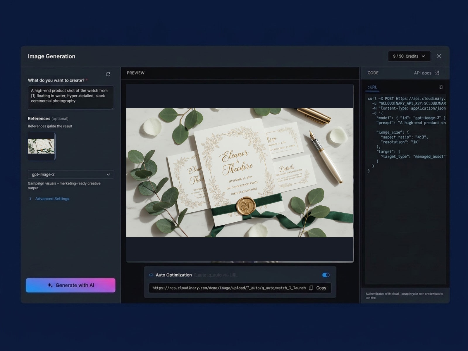This screenshot has width=468, height=351.
Task: Click Generate with AI button
Action: pos(70,285)
